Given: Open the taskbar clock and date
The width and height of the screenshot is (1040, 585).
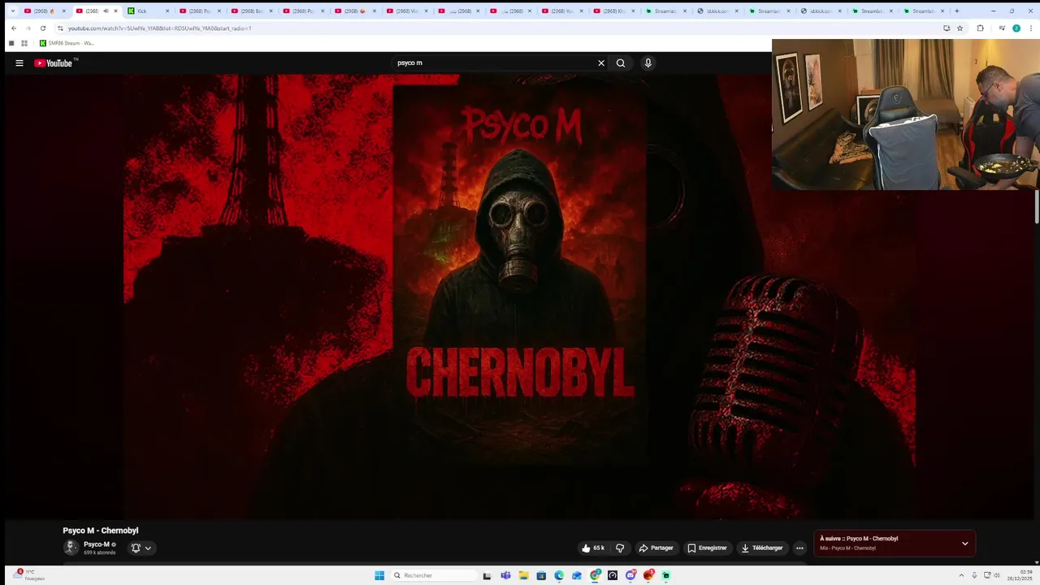Looking at the screenshot, I should point(1019,575).
